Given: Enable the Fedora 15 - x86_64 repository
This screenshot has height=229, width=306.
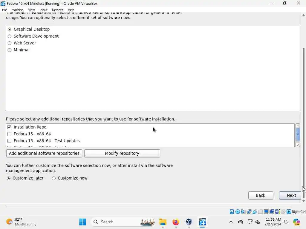Looking at the screenshot, I should [9, 134].
